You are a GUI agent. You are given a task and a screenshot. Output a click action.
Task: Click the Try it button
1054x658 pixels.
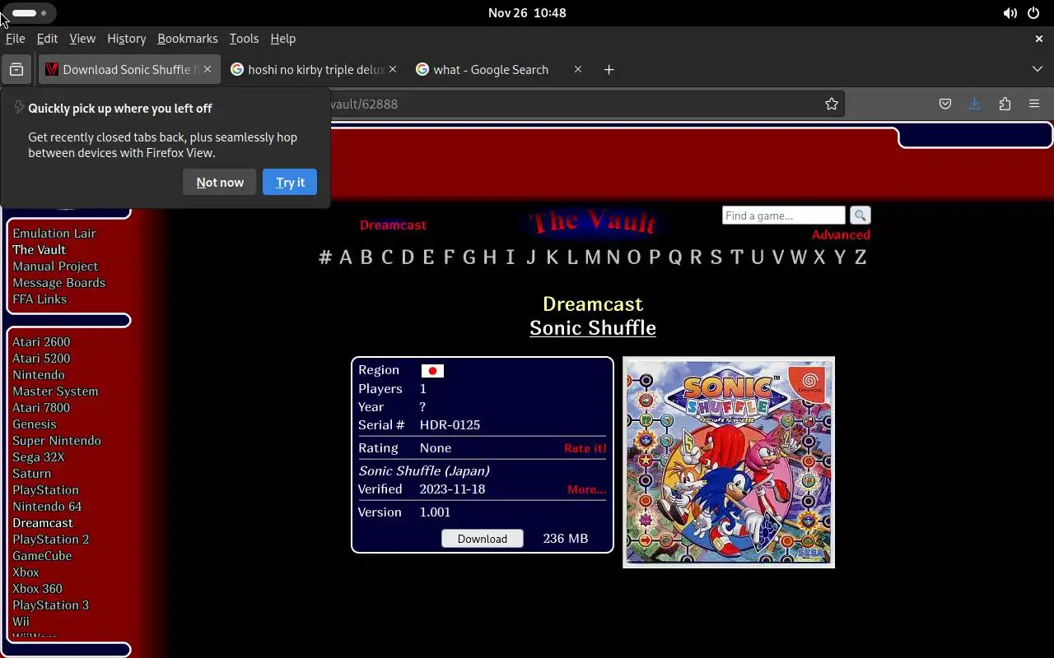[290, 183]
